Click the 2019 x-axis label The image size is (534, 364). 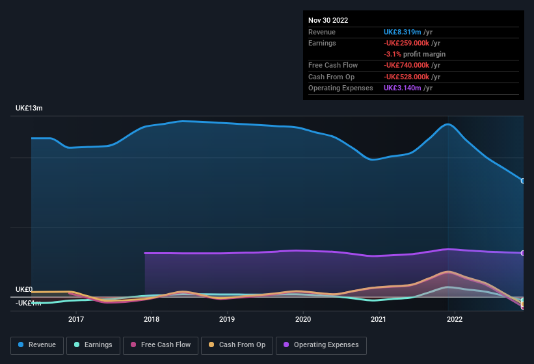click(227, 319)
